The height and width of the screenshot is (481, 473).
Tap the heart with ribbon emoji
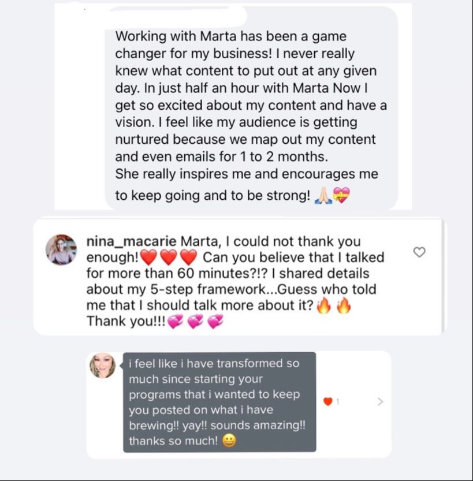tap(341, 195)
